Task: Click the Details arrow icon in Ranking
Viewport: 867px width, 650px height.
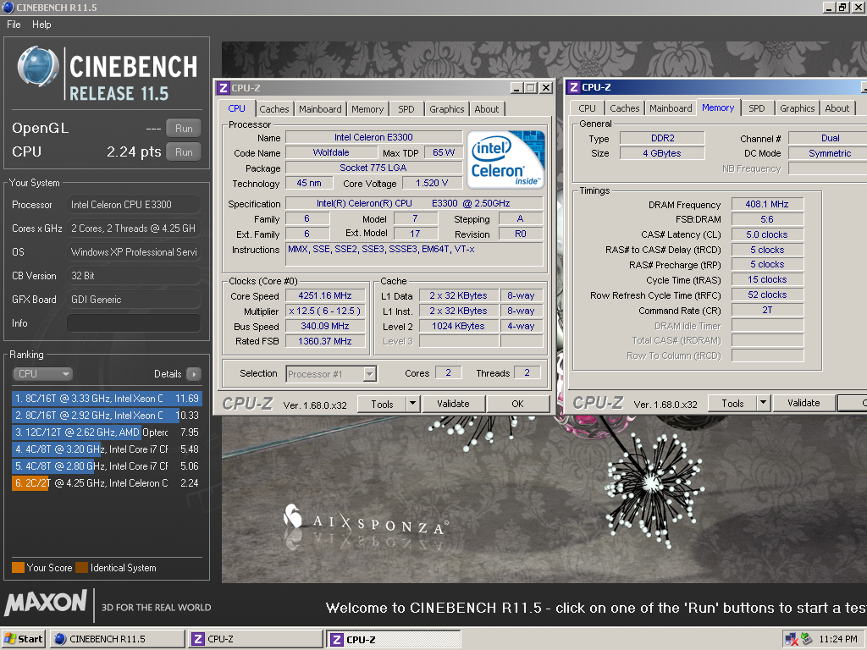Action: coord(194,374)
